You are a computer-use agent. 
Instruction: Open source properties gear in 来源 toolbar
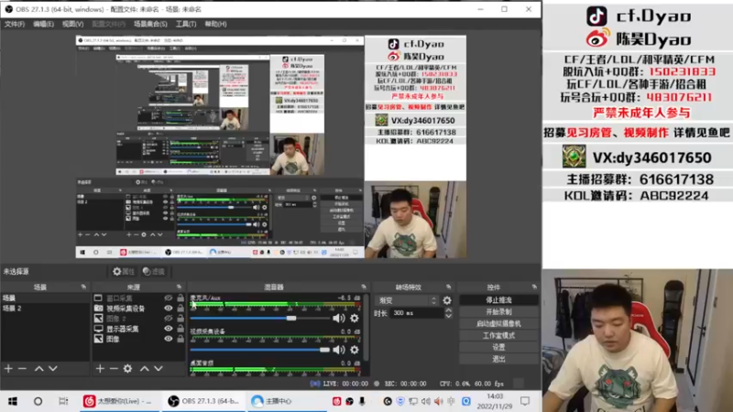(x=127, y=369)
